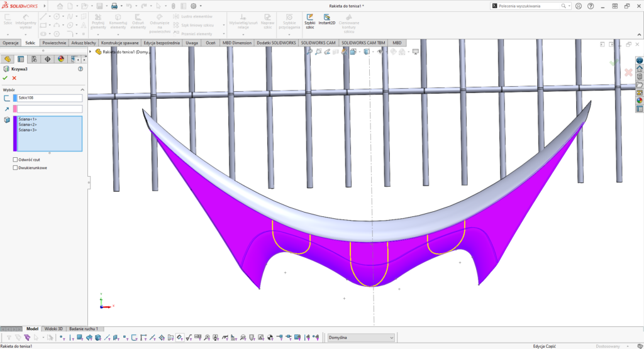Open the DisplayManager color-ball tab icon
The width and height of the screenshot is (644, 349).
61,59
